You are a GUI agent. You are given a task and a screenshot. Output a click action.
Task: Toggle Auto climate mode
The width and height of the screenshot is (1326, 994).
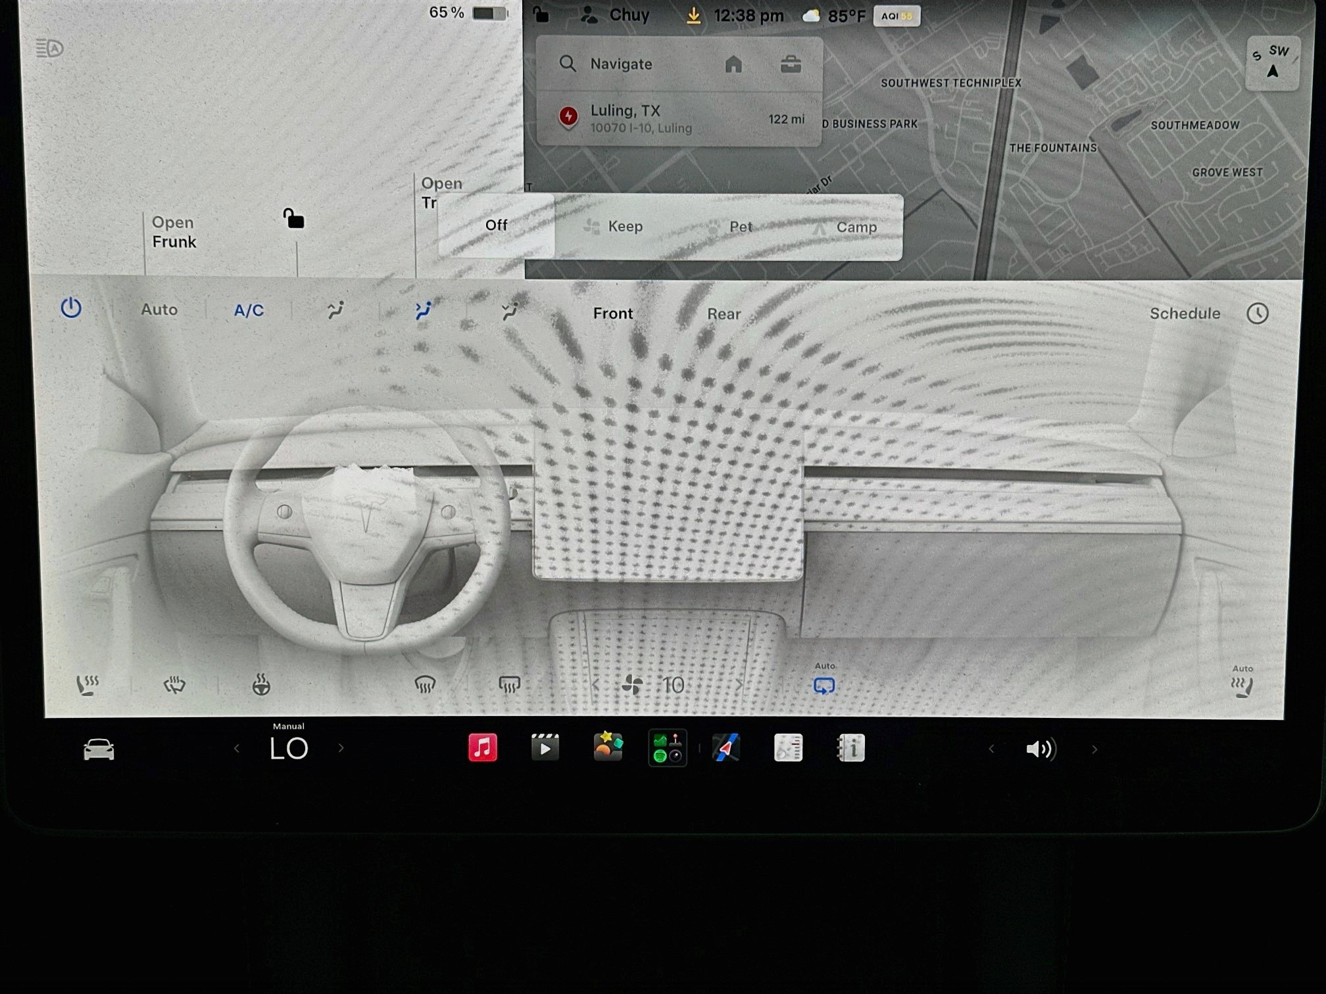(x=159, y=310)
